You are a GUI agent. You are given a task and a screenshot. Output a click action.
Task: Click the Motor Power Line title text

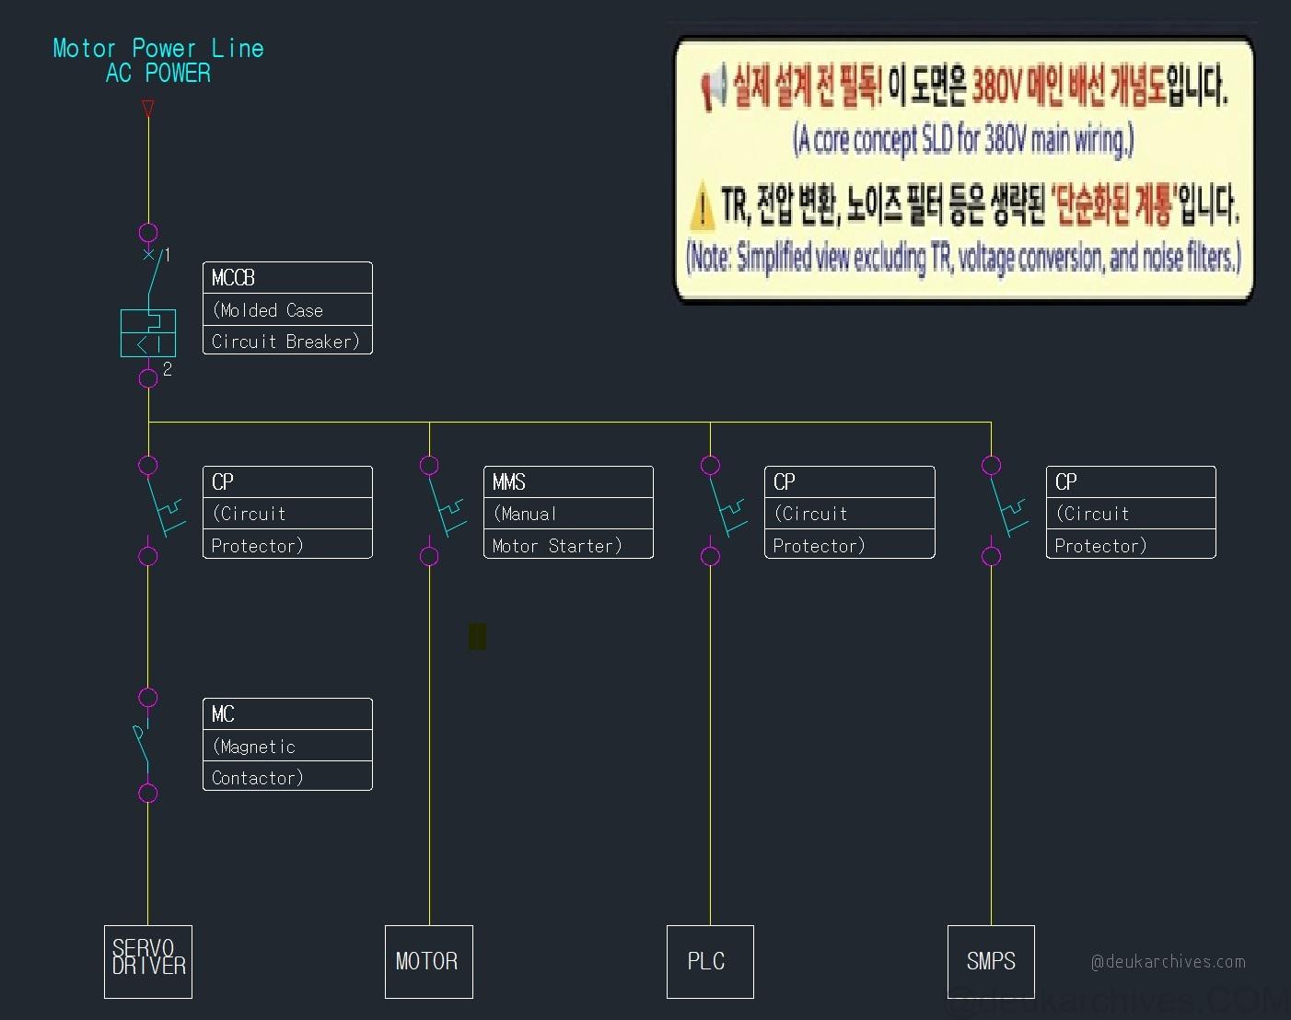[x=158, y=48]
